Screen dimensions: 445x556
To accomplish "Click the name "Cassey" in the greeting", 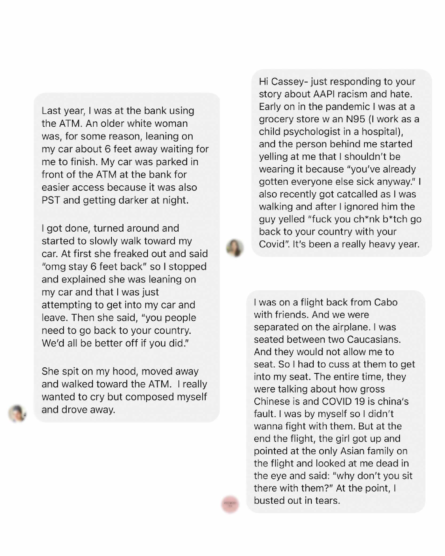I will [x=289, y=82].
